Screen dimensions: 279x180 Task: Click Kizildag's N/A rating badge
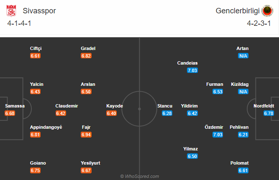pyautogui.click(x=243, y=92)
